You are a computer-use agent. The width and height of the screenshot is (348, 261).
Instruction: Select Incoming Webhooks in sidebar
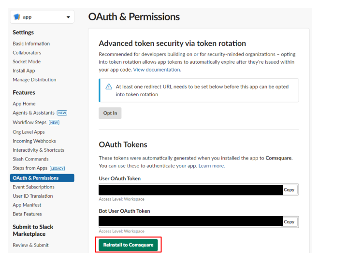[34, 141]
